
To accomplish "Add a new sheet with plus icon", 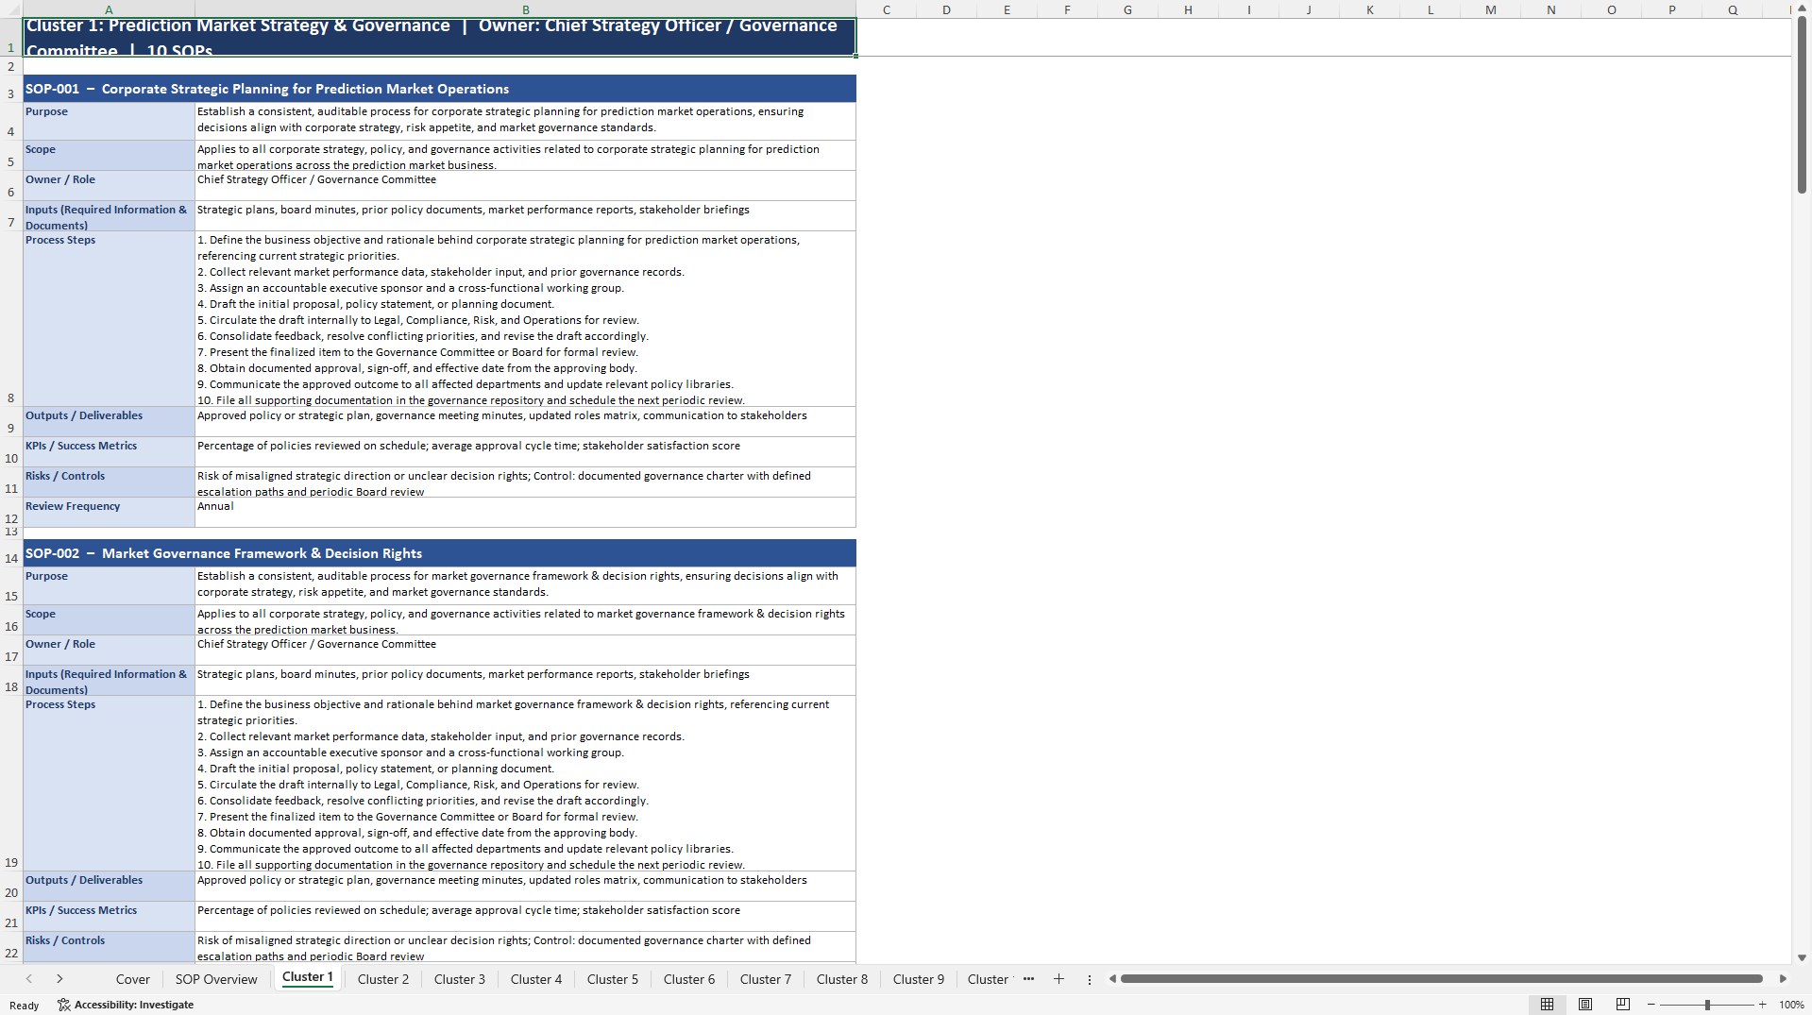I will pos(1058,979).
